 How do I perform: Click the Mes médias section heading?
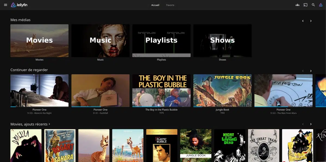(x=20, y=20)
